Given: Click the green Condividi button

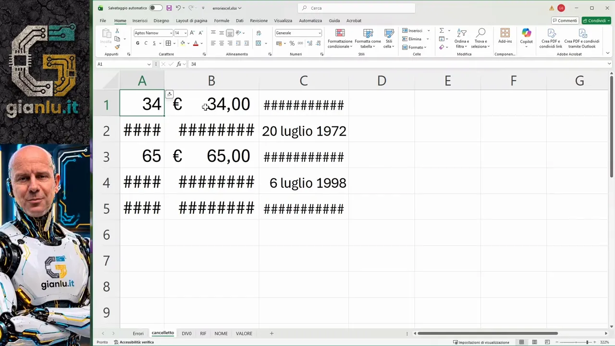Looking at the screenshot, I should [x=596, y=21].
